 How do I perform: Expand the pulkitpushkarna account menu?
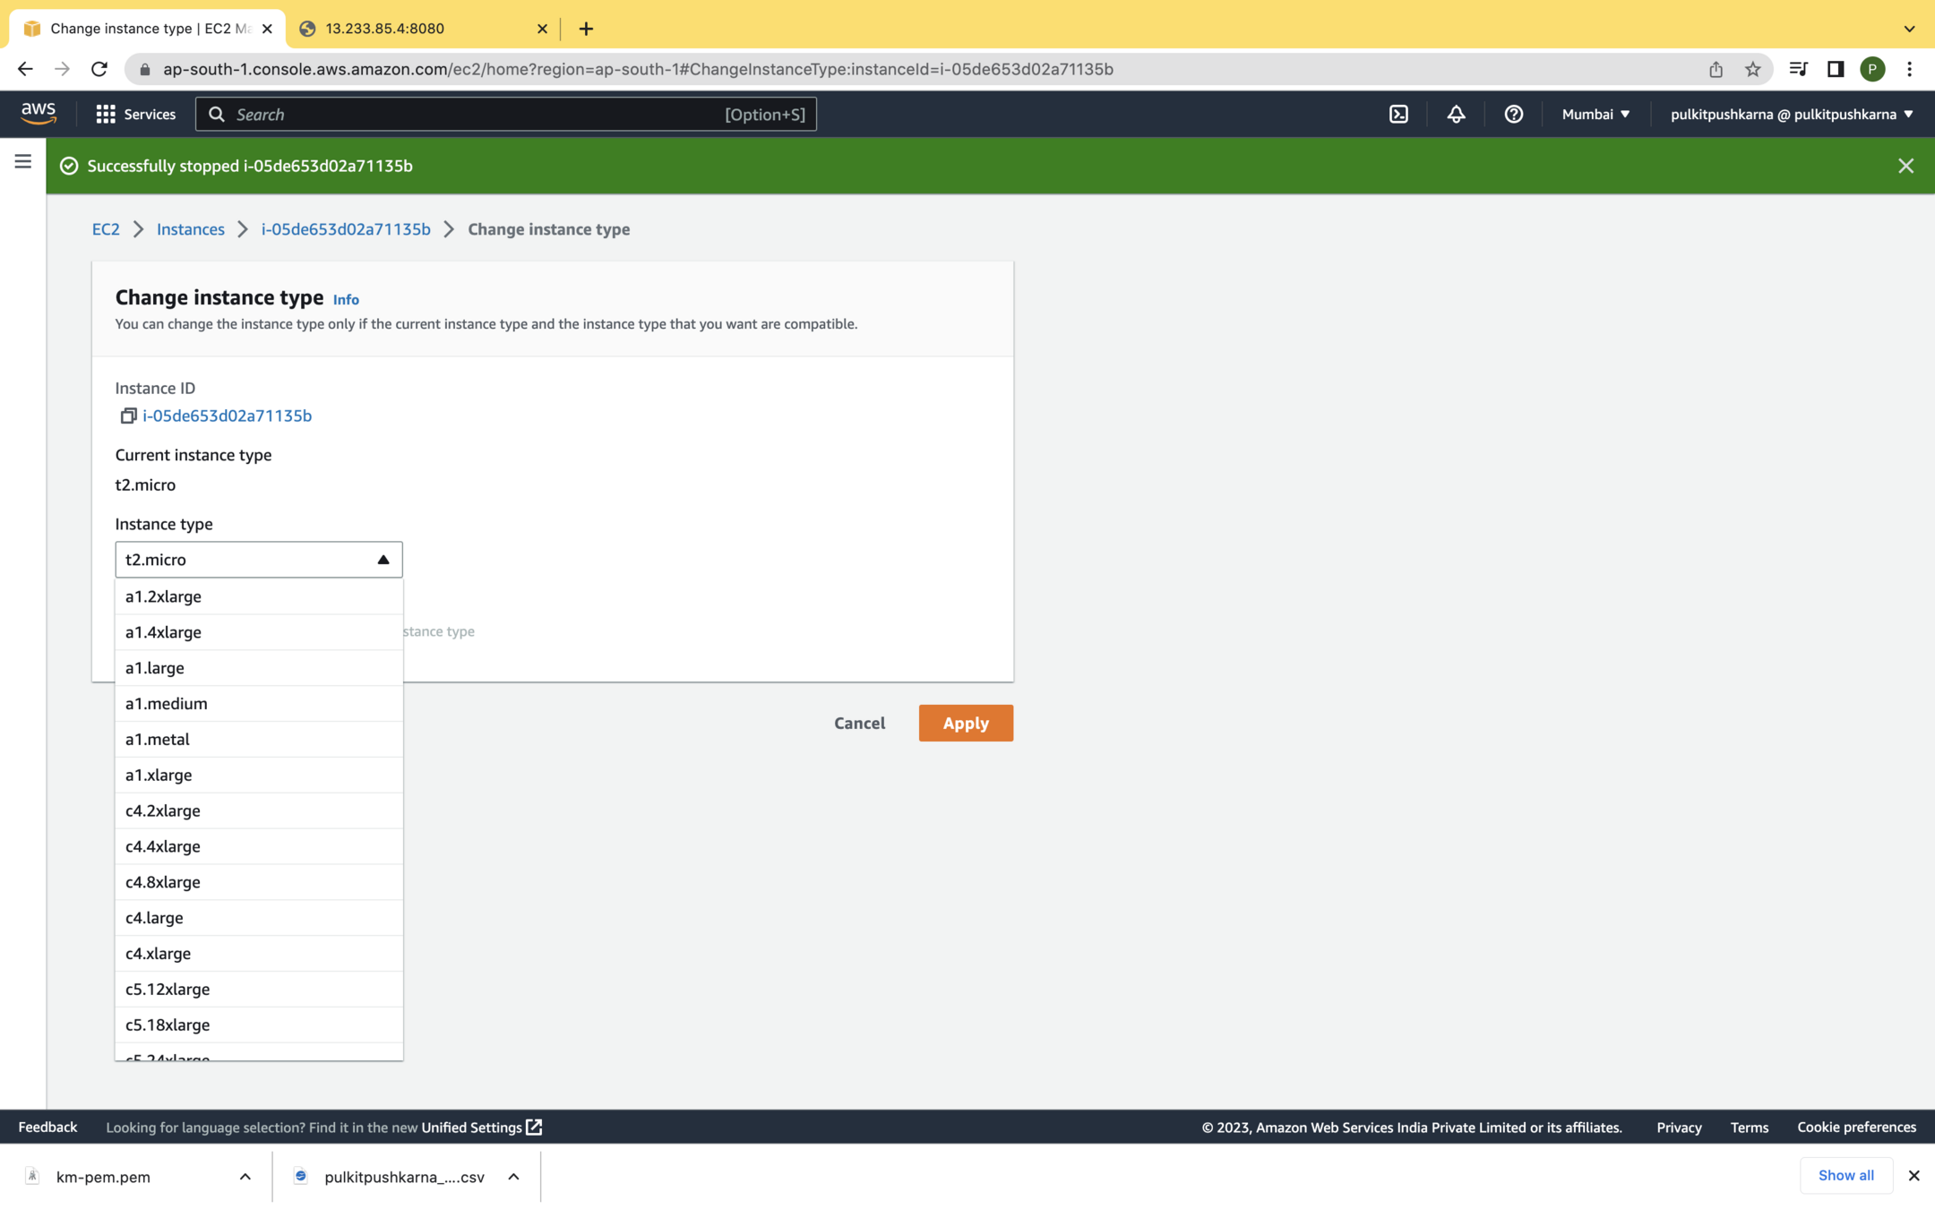1792,114
